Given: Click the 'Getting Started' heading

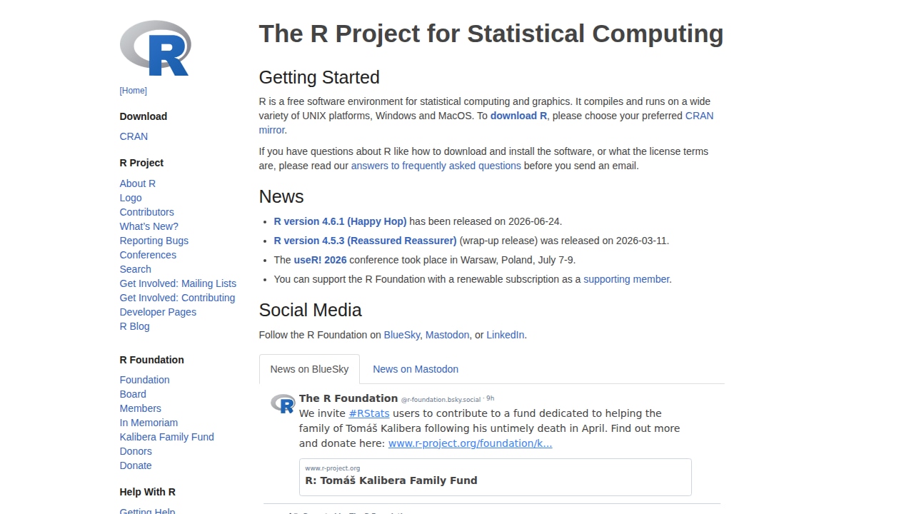Looking at the screenshot, I should pyautogui.click(x=319, y=77).
